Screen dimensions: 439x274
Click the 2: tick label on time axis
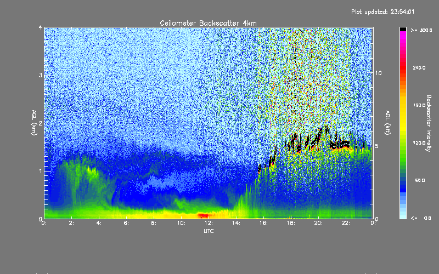tap(72, 223)
